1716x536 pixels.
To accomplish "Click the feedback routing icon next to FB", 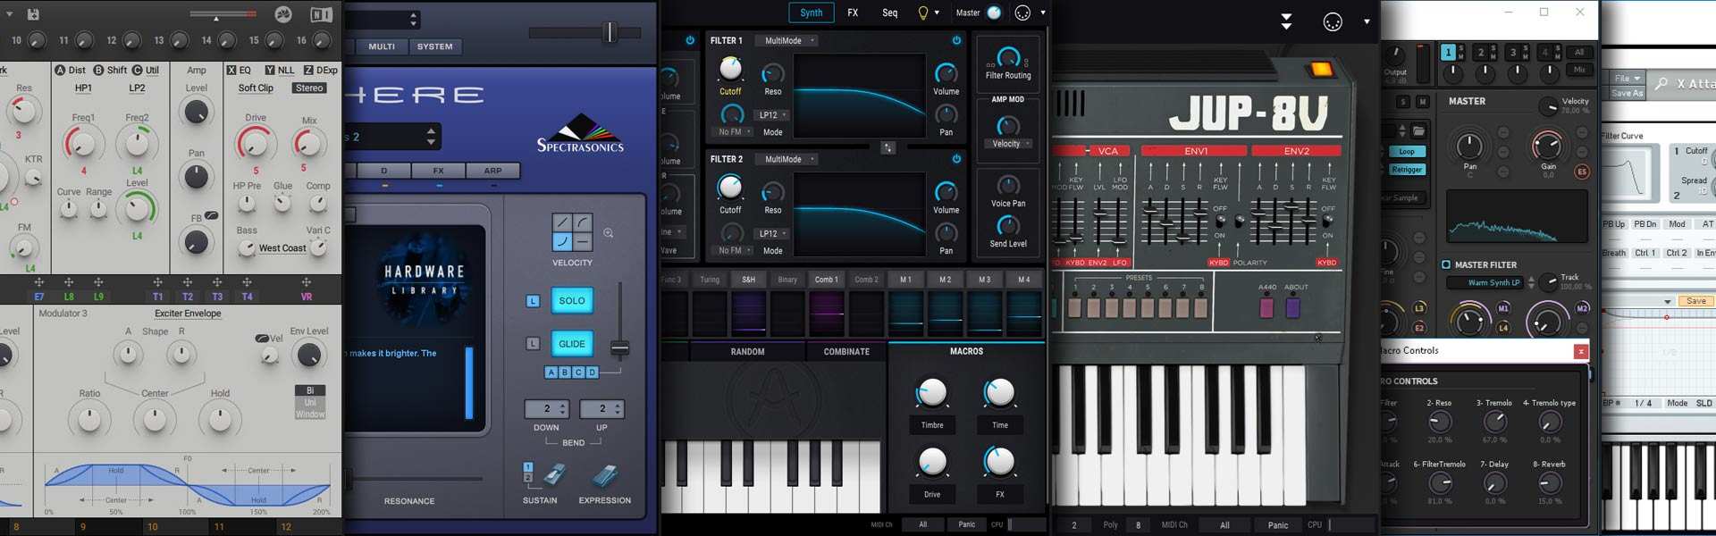I will (x=211, y=215).
